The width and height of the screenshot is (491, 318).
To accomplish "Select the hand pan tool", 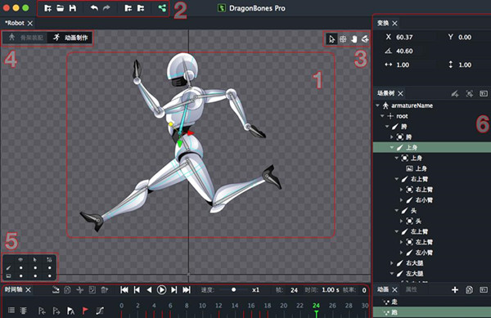I will pyautogui.click(x=354, y=39).
